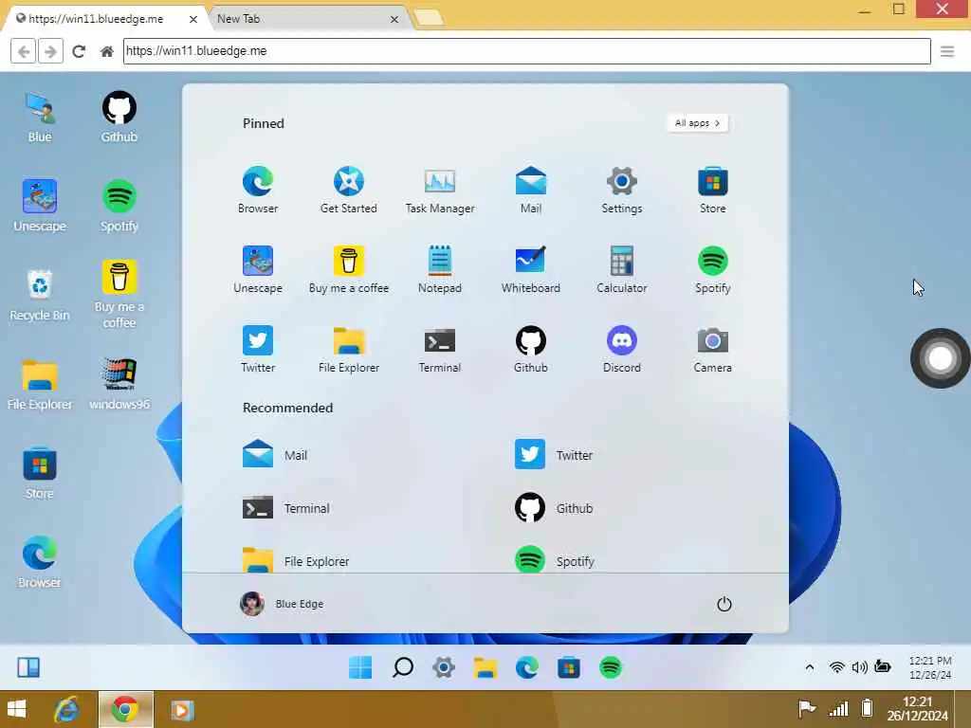Open the Camera app

pos(713,349)
